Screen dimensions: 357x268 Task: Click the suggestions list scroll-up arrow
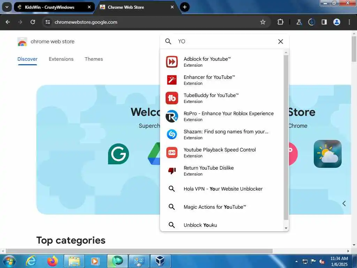pyautogui.click(x=286, y=53)
